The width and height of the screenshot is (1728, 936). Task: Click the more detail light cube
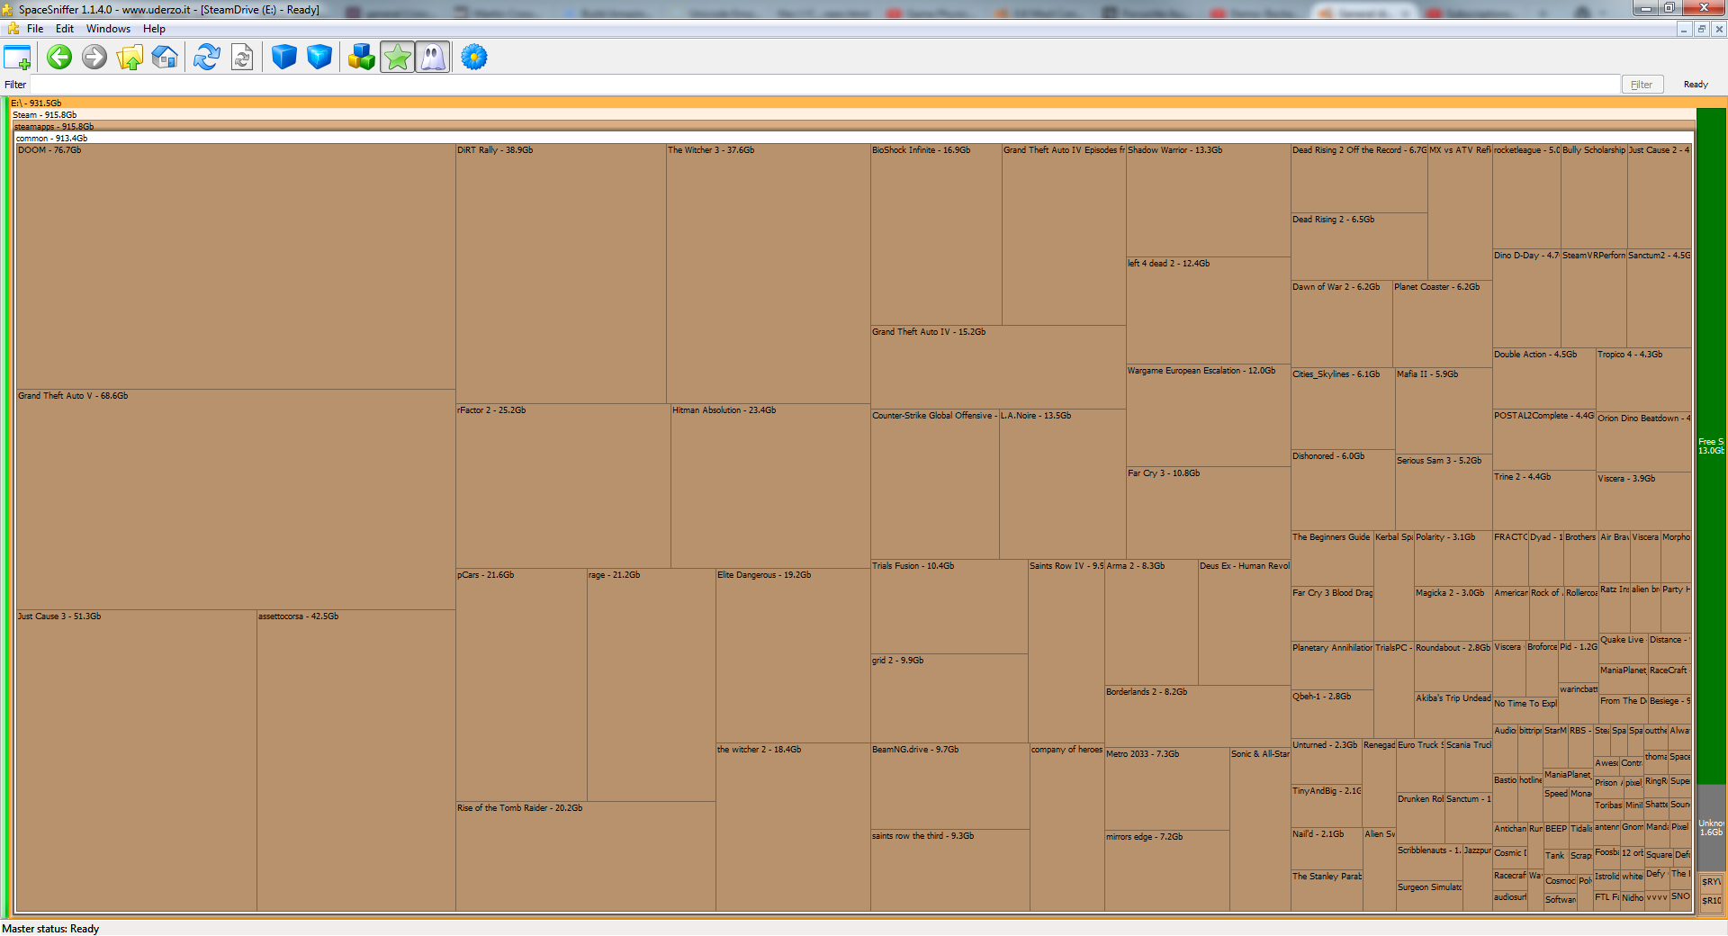319,58
